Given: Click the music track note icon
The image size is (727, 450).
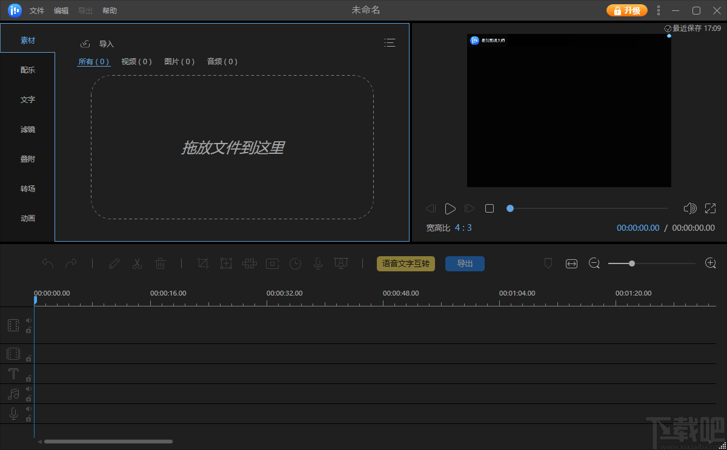Looking at the screenshot, I should (13, 394).
